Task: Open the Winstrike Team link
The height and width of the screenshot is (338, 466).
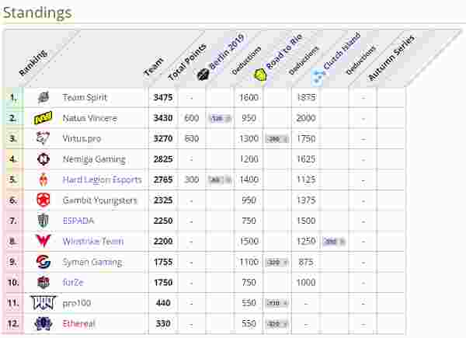Action: [x=93, y=241]
